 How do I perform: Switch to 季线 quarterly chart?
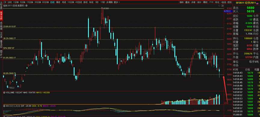(85, 2)
